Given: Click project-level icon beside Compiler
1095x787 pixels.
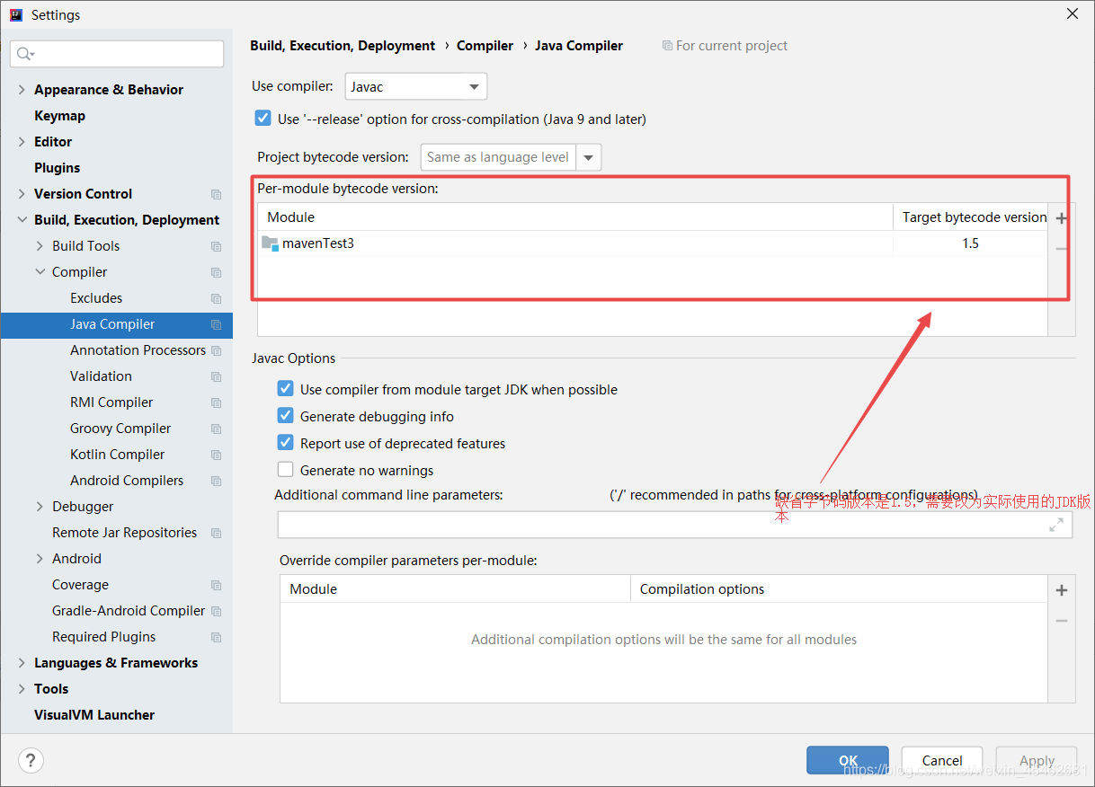Looking at the screenshot, I should (x=216, y=272).
